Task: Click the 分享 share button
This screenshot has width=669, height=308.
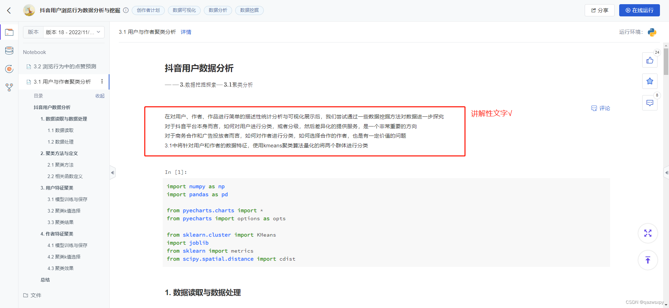Action: (600, 10)
